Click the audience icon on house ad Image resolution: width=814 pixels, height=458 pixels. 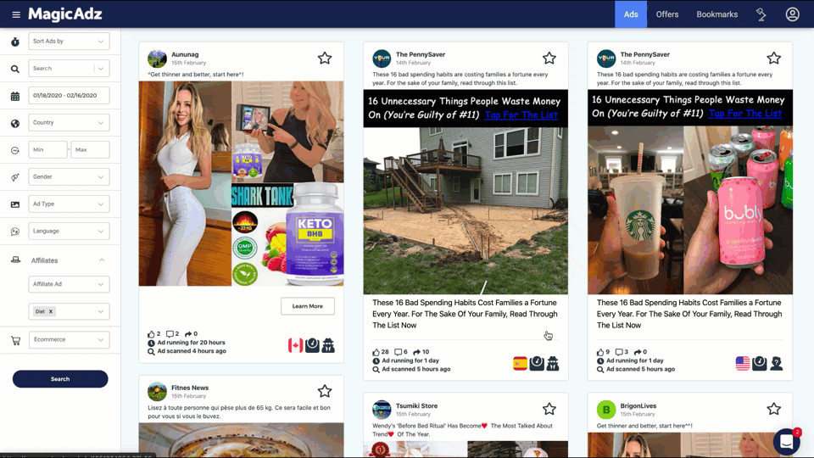[x=553, y=364]
